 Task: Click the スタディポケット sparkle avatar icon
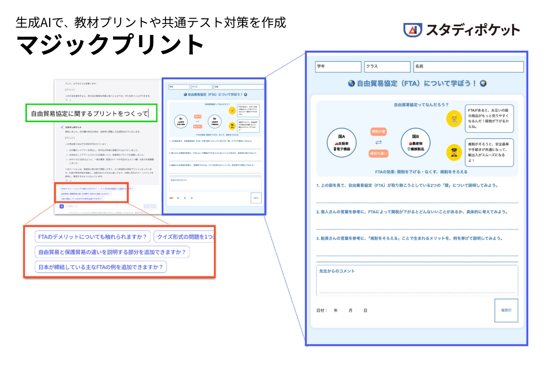62,127
